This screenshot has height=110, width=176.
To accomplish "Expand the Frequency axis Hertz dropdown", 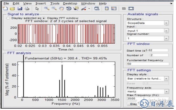I will coord(166,91).
